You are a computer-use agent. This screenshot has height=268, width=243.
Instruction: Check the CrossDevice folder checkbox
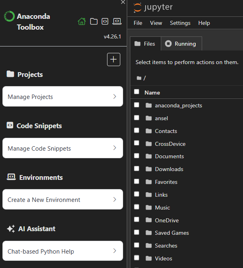[137, 143]
